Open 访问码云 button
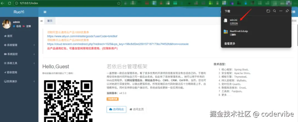The width and height of the screenshot is (298, 122). 116,109
